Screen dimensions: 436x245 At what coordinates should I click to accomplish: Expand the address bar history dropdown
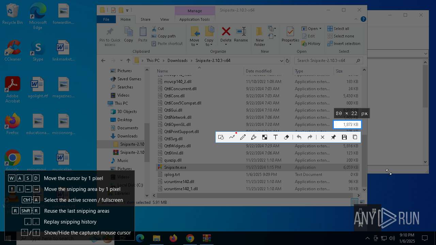point(281,61)
